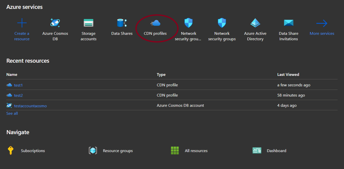
Task: Open the test1 CDN profile resource
Action: click(x=18, y=85)
